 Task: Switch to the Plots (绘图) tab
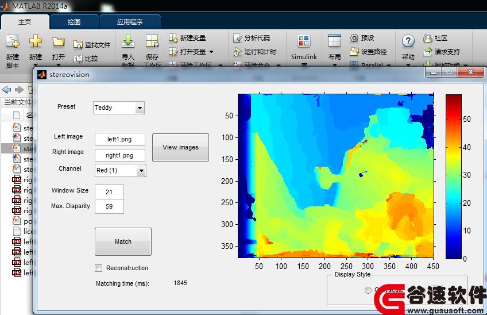[74, 22]
